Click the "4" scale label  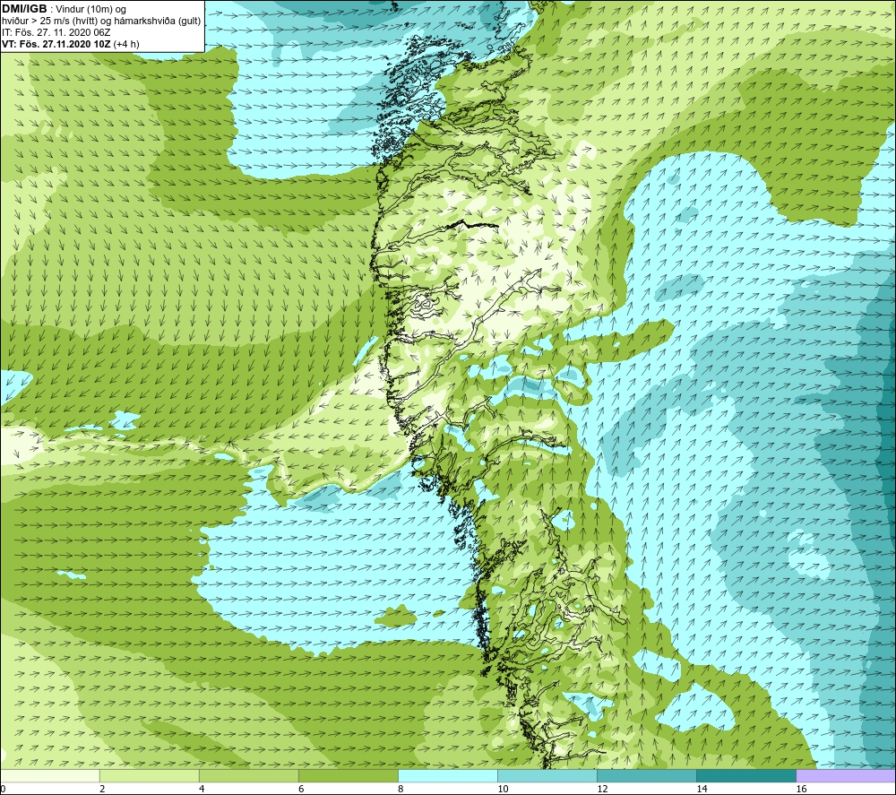point(202,790)
